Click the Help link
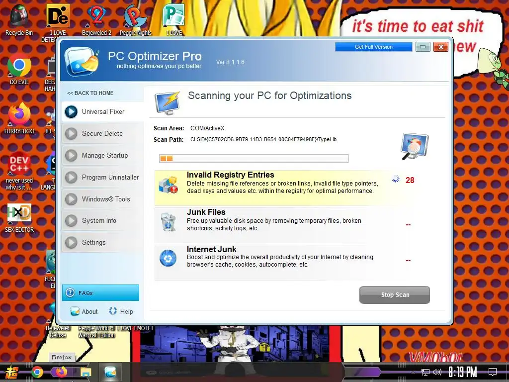The width and height of the screenshot is (509, 382). (x=127, y=311)
